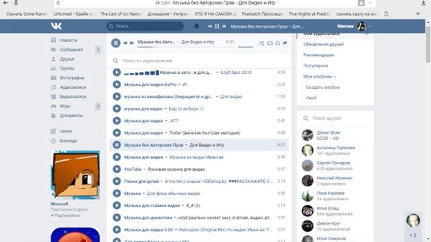This screenshot has height=242, width=431.
Task: Toggle repeat track in audio player
Action: pyautogui.click(x=270, y=43)
